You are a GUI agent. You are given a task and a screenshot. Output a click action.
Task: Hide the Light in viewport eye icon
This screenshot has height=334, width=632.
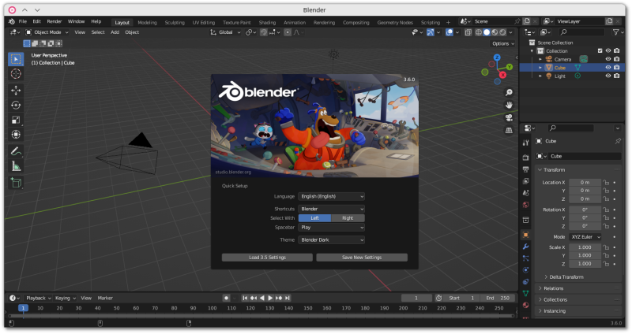(x=608, y=76)
